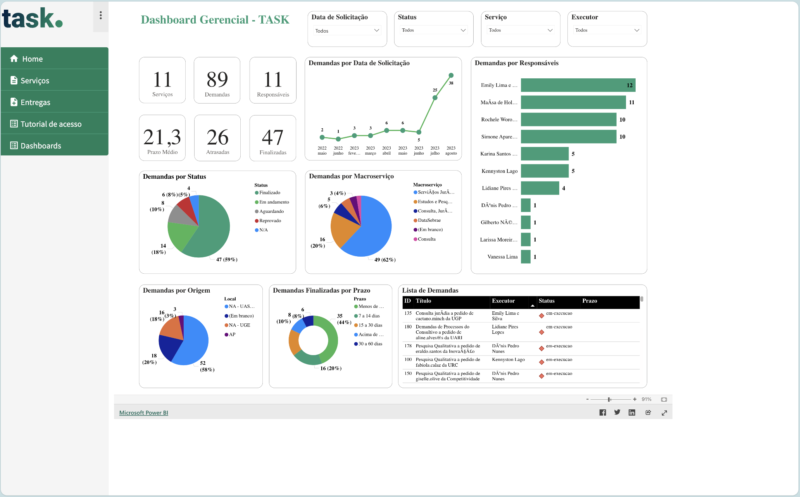Click the 26 Atrasadas card
800x497 pixels.
[x=217, y=138]
